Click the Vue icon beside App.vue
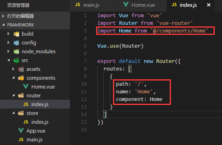 (x=21, y=131)
